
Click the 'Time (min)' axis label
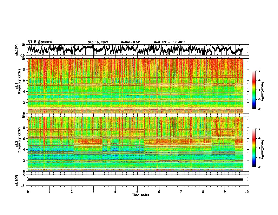click(140, 195)
